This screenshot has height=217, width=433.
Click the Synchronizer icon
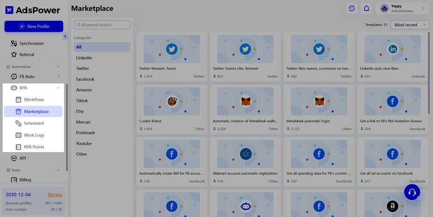(x=14, y=43)
